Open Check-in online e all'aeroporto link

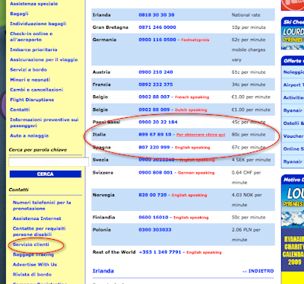[x=31, y=37]
